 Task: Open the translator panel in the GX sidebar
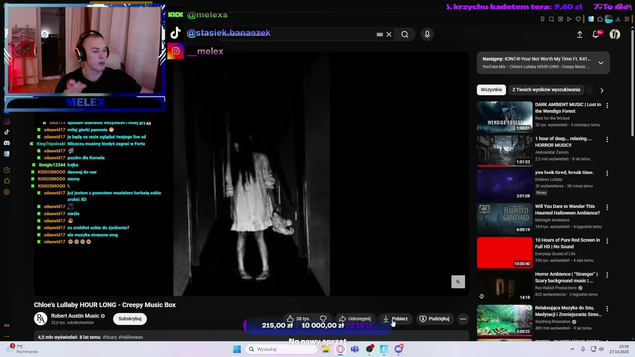point(7,154)
